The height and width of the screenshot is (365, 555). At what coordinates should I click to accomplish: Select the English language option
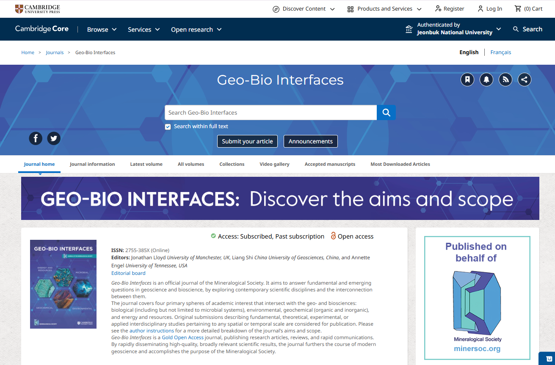pos(469,52)
